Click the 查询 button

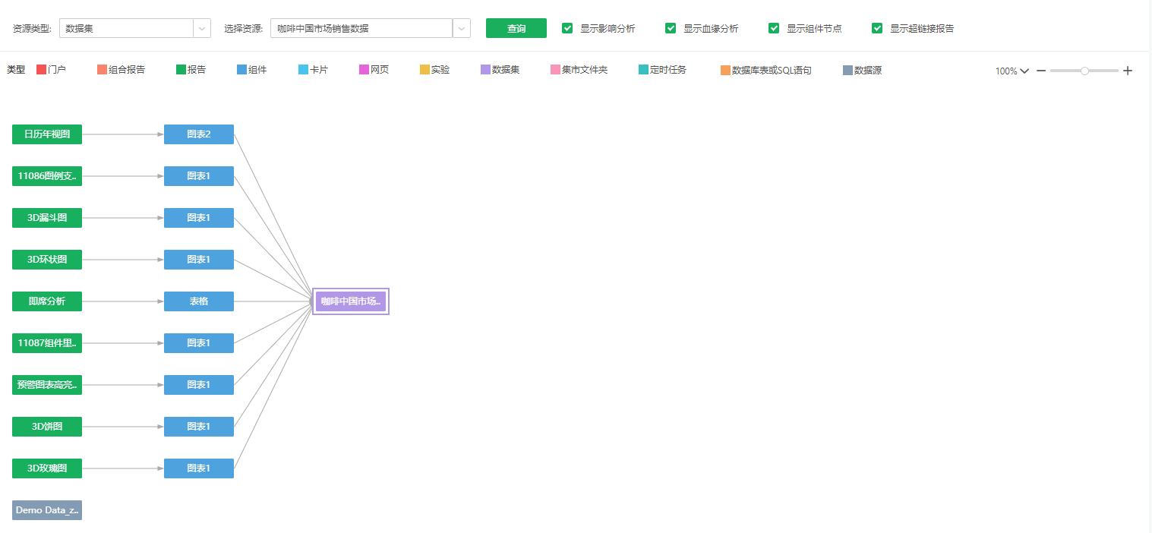[x=516, y=28]
